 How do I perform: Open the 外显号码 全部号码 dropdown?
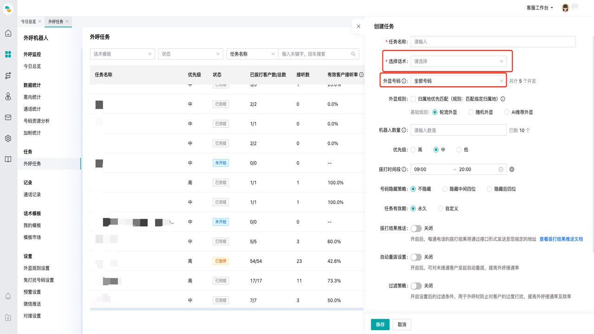pos(458,81)
